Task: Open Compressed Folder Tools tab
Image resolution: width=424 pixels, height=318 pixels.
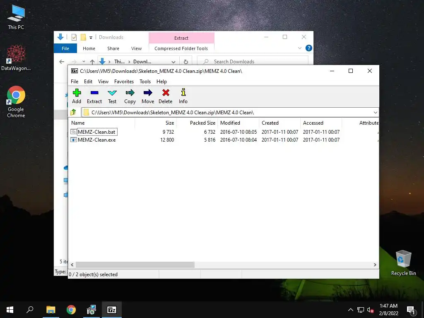Action: (x=181, y=48)
